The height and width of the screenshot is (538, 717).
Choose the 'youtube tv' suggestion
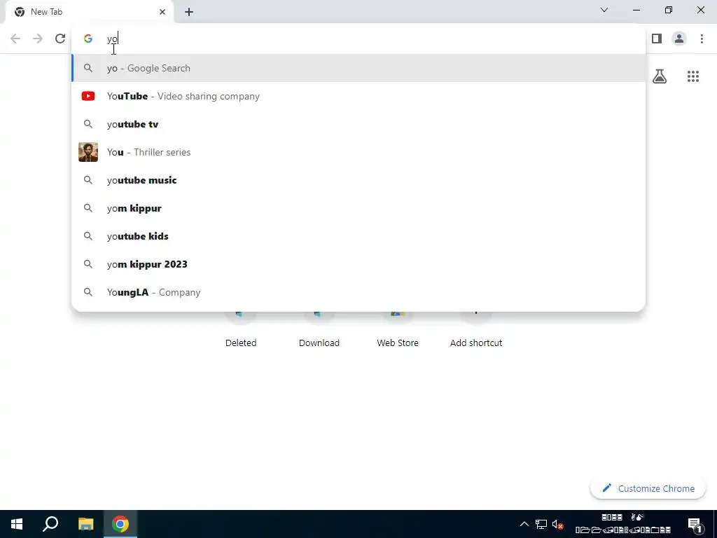pyautogui.click(x=358, y=124)
